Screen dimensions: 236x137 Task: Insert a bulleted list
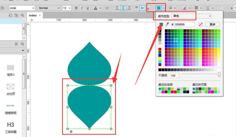point(107,8)
